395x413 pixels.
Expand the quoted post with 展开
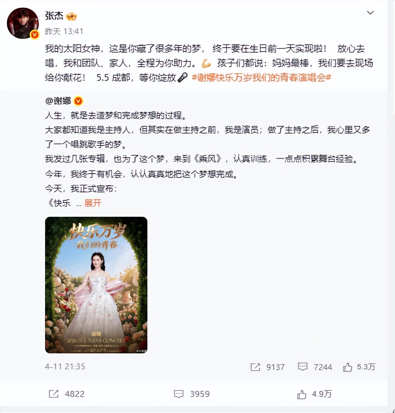(92, 203)
